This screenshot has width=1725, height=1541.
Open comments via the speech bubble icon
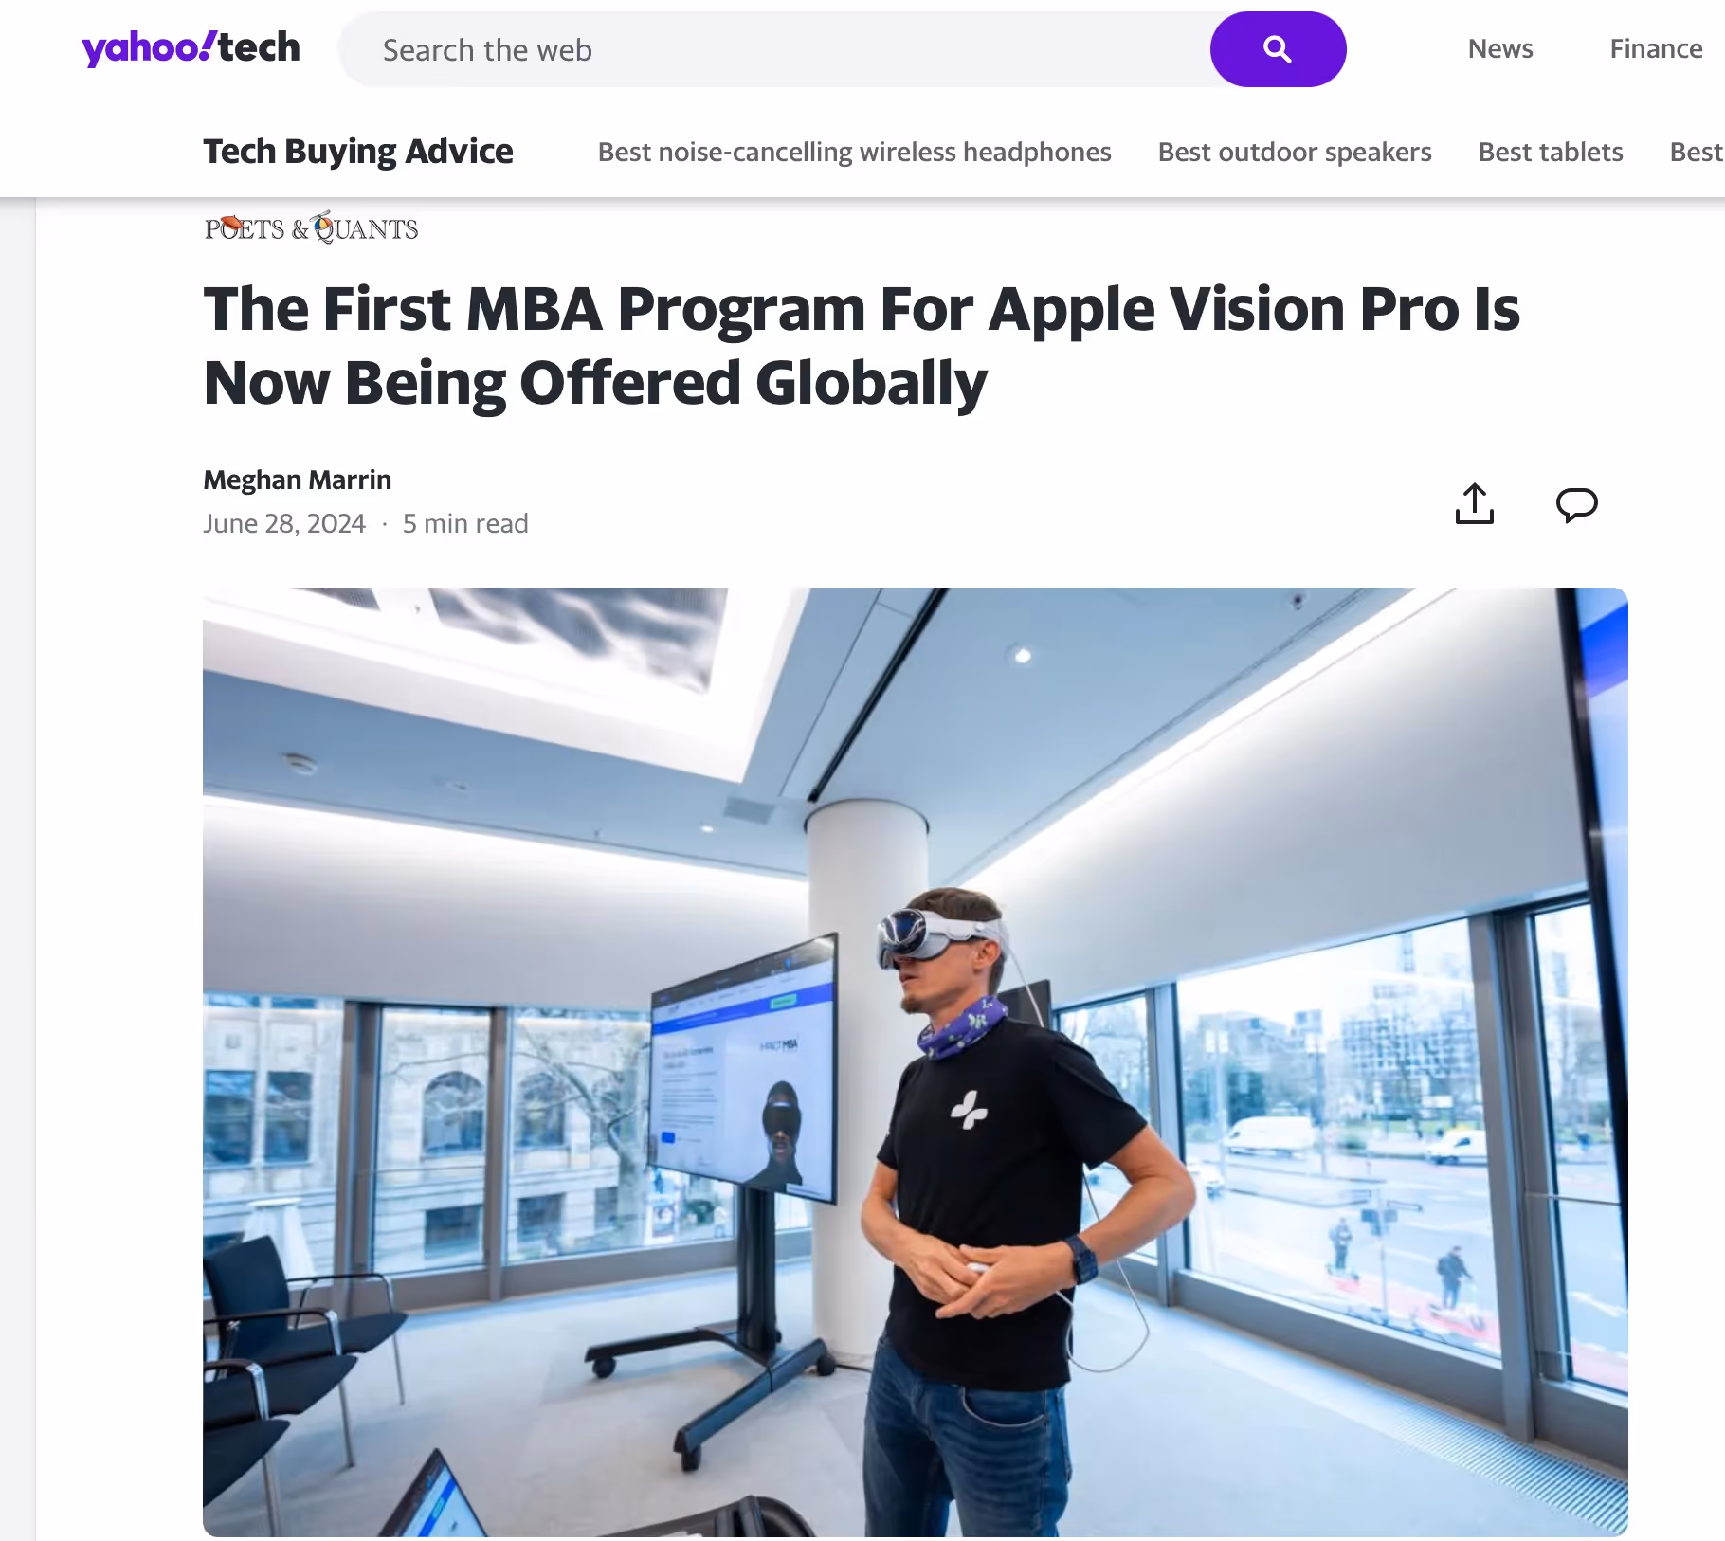tap(1577, 504)
